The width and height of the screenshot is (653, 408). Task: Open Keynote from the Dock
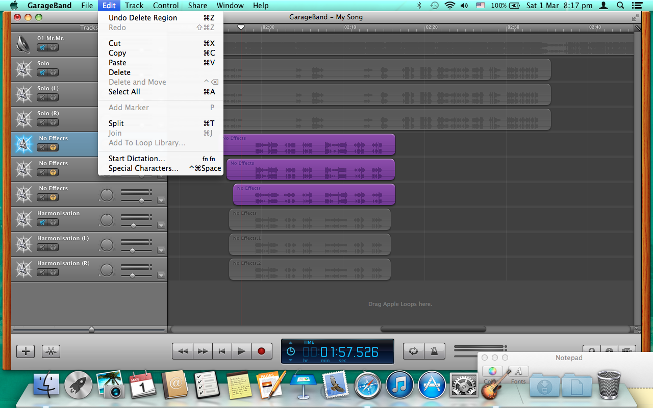pyautogui.click(x=303, y=385)
